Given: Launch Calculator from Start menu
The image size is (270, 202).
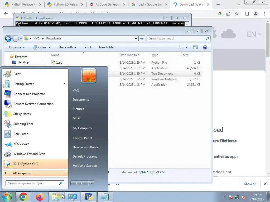Looking at the screenshot, I should 35,134.
